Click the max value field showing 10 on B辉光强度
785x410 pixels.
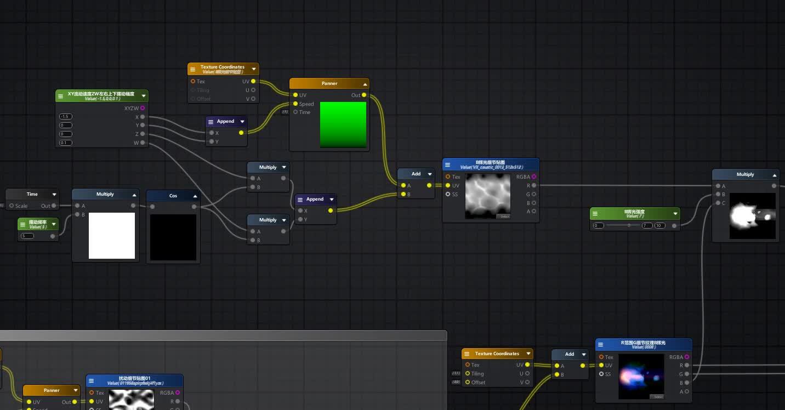click(659, 225)
